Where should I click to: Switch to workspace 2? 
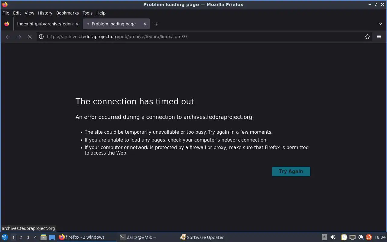click(x=21, y=237)
